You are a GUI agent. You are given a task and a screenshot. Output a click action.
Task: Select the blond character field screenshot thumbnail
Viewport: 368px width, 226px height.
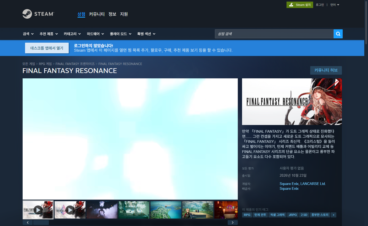pyautogui.click(x=198, y=210)
